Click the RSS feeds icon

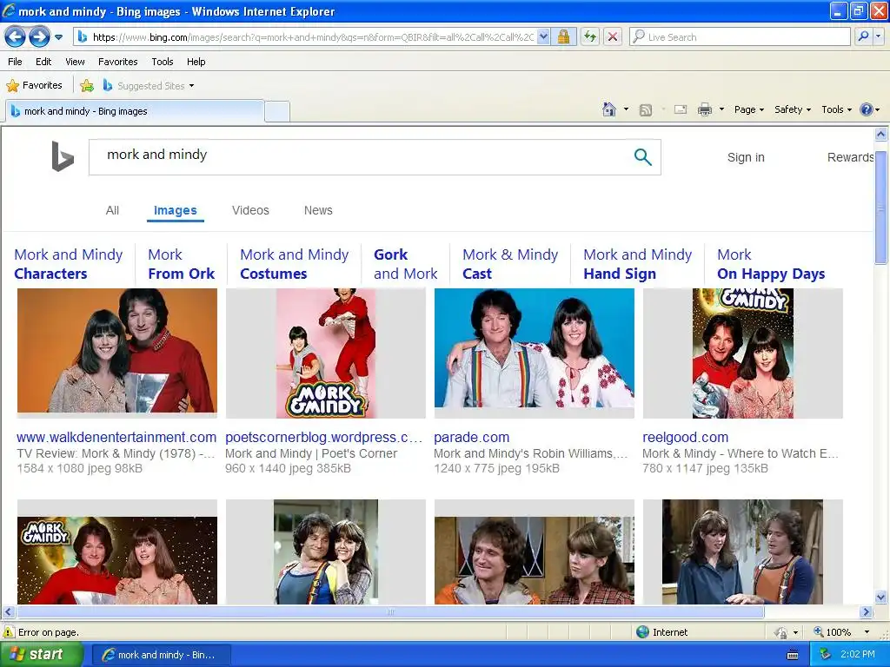click(646, 110)
